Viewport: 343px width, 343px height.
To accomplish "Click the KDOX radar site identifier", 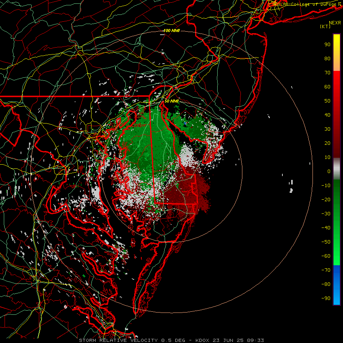I will pyautogui.click(x=202, y=340).
